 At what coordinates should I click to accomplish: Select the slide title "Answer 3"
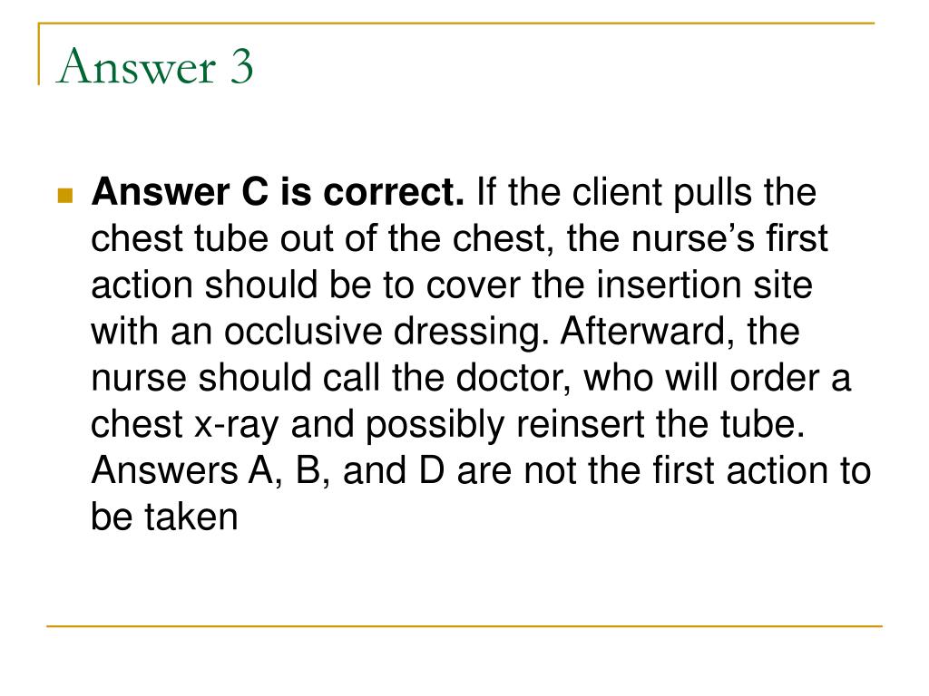[x=155, y=66]
